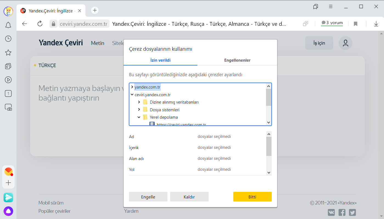Reload the page
The image size is (384, 219).
[x=40, y=24]
